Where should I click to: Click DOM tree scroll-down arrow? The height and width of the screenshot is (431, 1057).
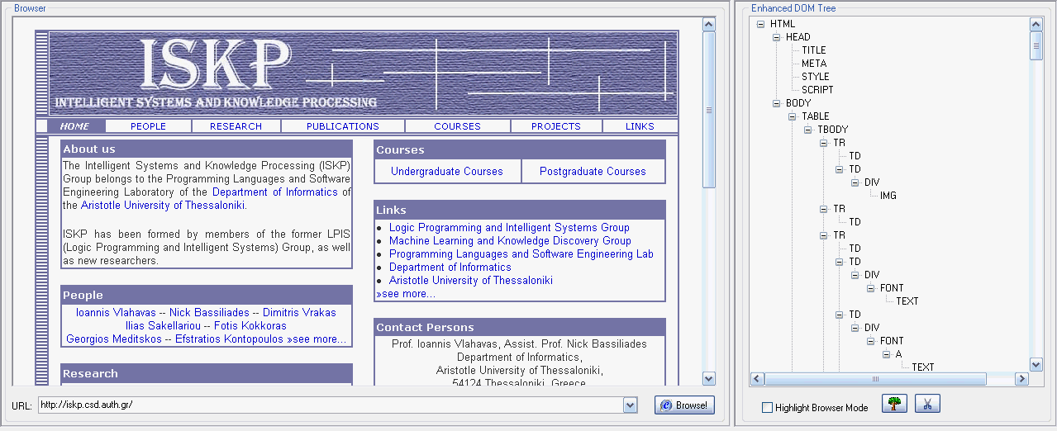tap(1036, 364)
